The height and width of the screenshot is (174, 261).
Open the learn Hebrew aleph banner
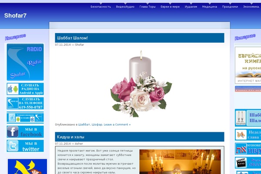(x=248, y=149)
